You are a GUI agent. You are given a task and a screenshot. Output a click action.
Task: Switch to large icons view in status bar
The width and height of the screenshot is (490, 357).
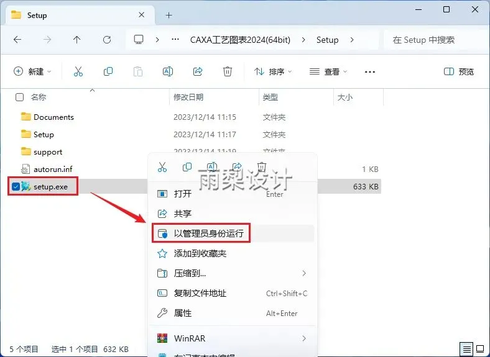pos(480,349)
